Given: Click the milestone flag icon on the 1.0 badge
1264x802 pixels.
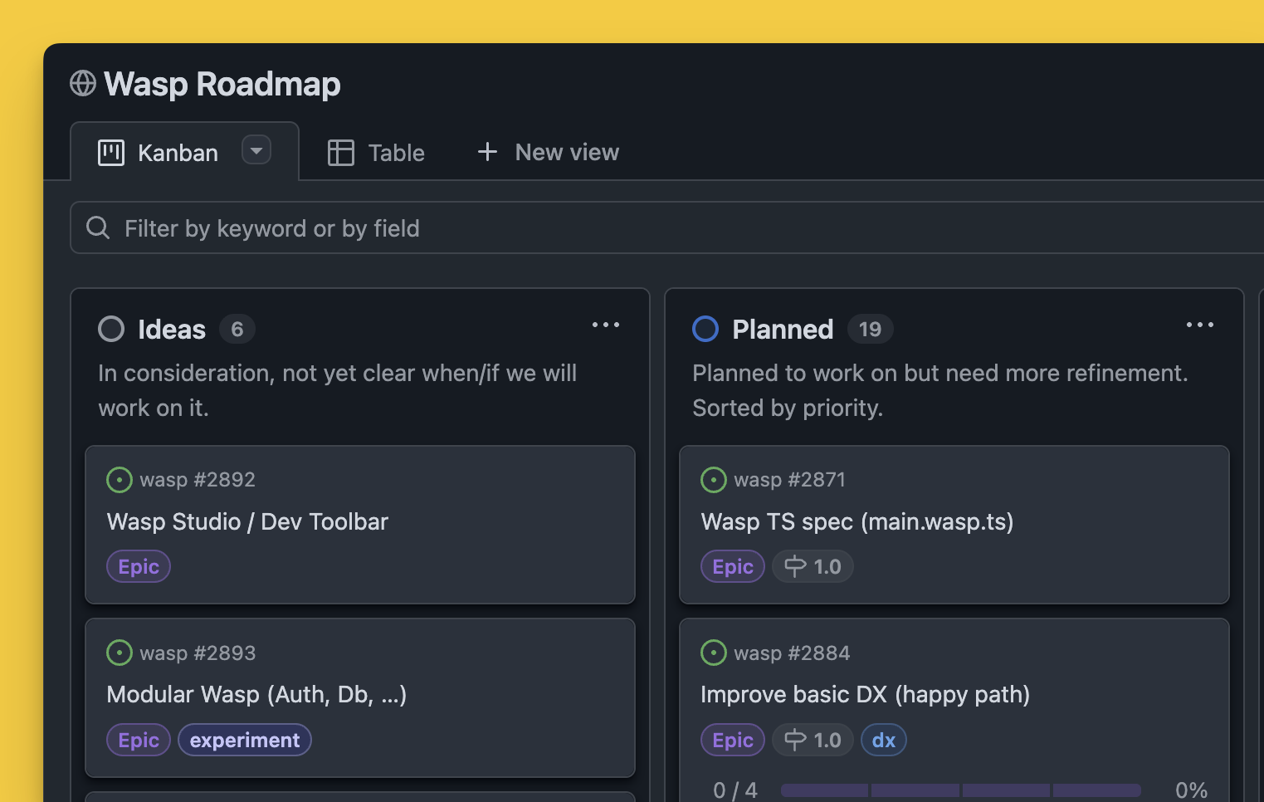Looking at the screenshot, I should coord(794,566).
